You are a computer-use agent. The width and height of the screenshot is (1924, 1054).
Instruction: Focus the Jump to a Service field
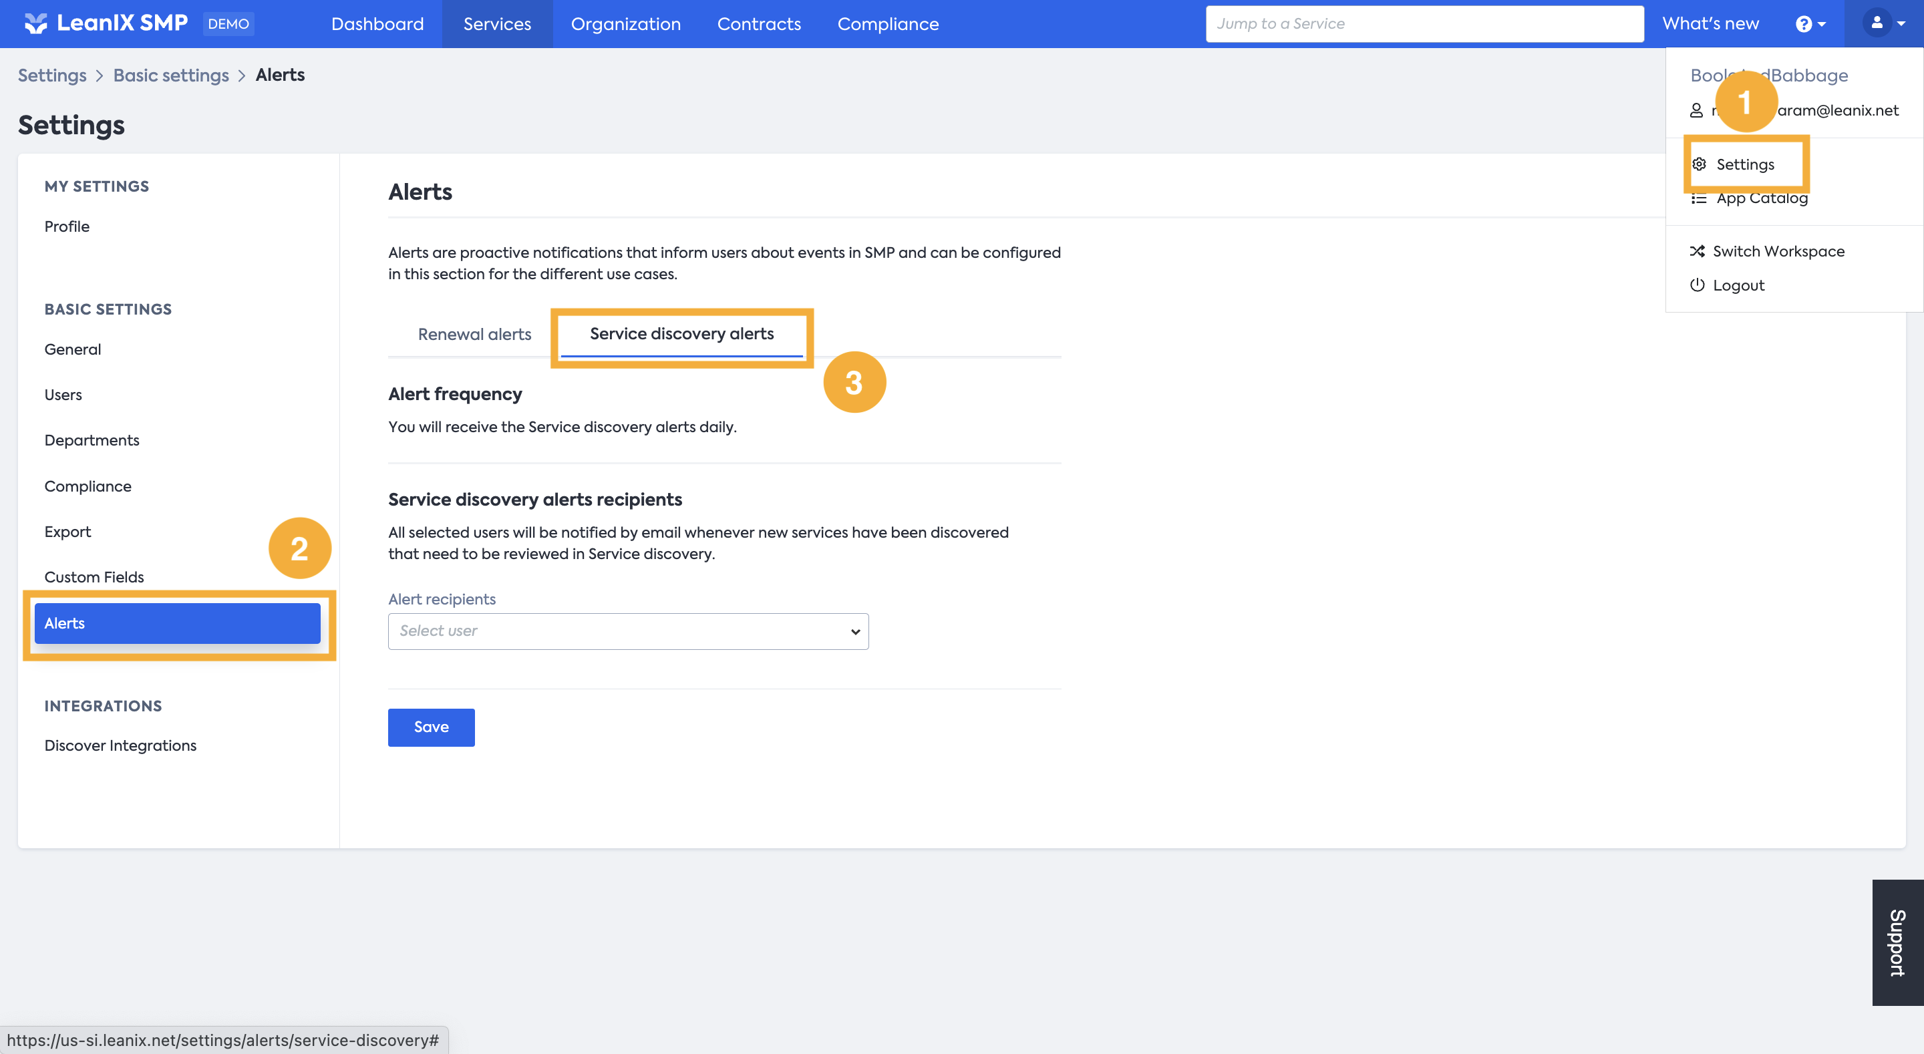coord(1424,24)
